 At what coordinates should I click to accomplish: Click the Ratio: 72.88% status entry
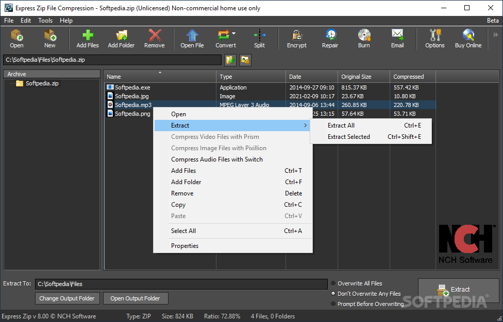click(222, 316)
